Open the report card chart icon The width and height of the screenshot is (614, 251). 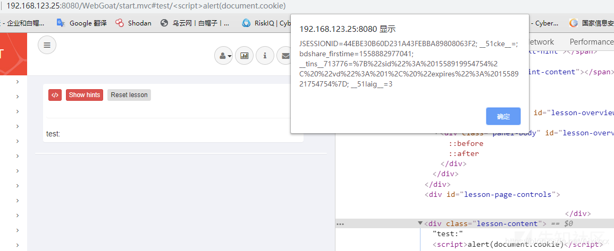tap(245, 56)
